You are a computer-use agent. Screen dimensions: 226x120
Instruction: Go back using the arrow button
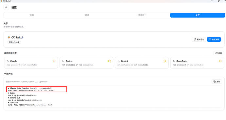point(6,7)
